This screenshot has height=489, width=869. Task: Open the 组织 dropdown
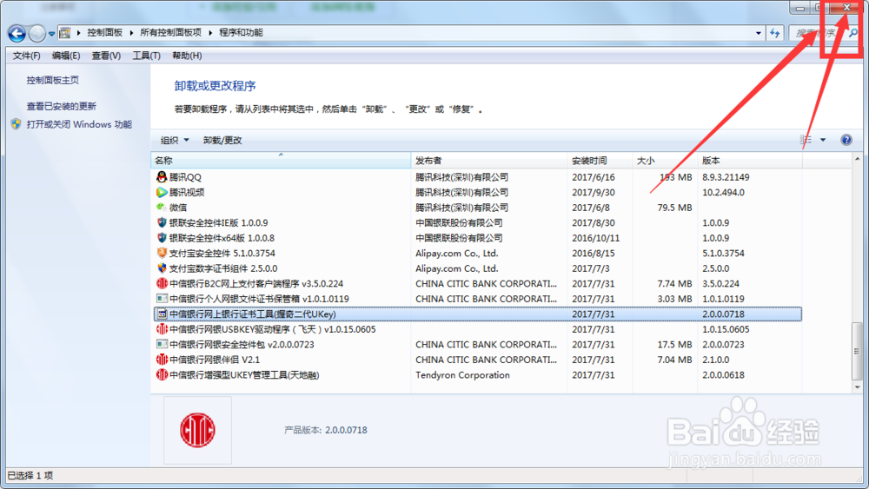[175, 140]
